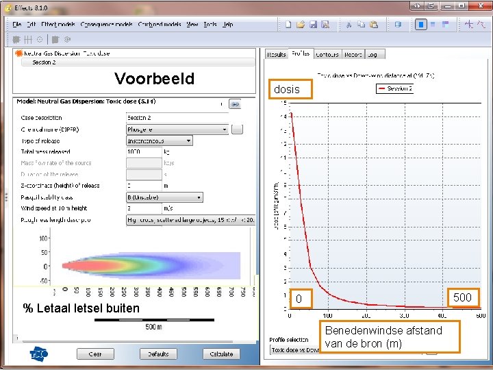Click the Calculate button
Viewport: 493px width, 370px height.
point(221,354)
